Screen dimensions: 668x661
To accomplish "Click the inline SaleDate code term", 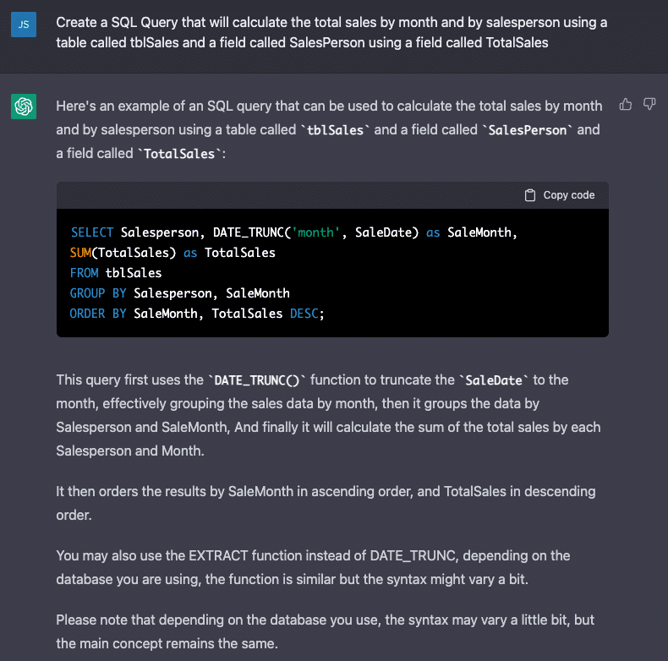I will [494, 380].
